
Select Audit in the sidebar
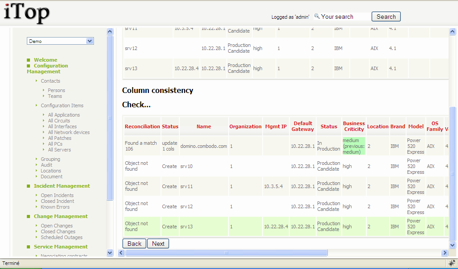[47, 165]
